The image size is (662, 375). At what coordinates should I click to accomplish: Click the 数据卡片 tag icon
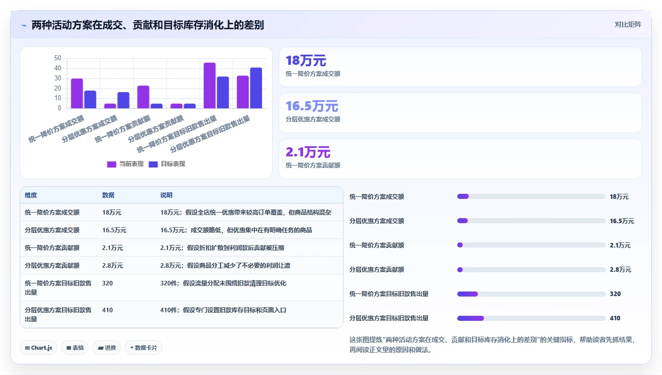[131, 348]
